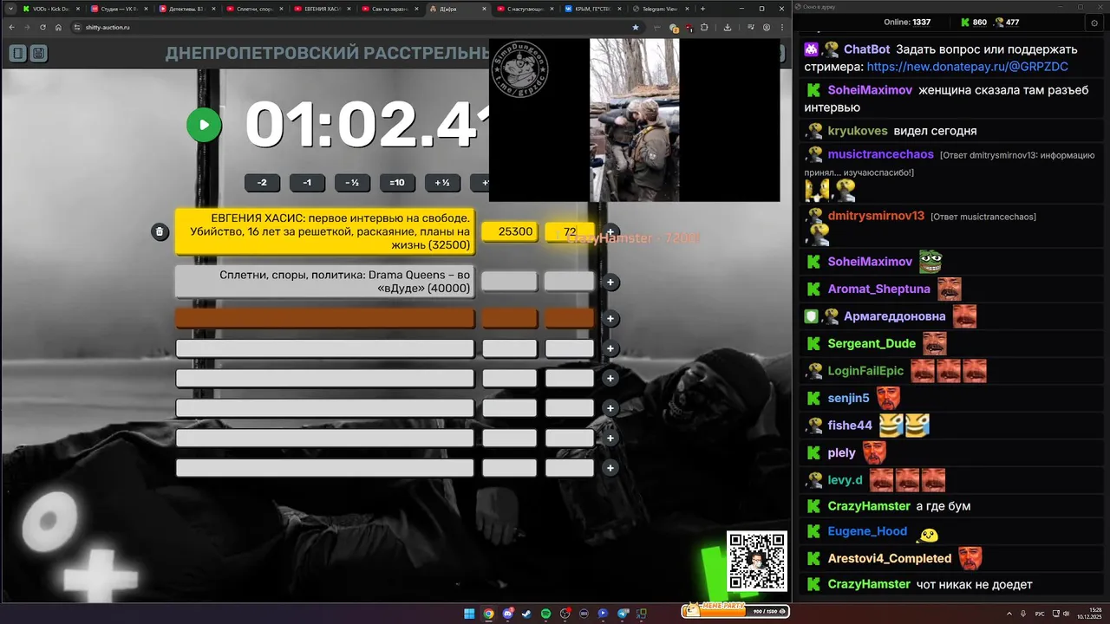Switch to Детективы YouTube browser tab
This screenshot has height=624, width=1110.
pyautogui.click(x=186, y=9)
